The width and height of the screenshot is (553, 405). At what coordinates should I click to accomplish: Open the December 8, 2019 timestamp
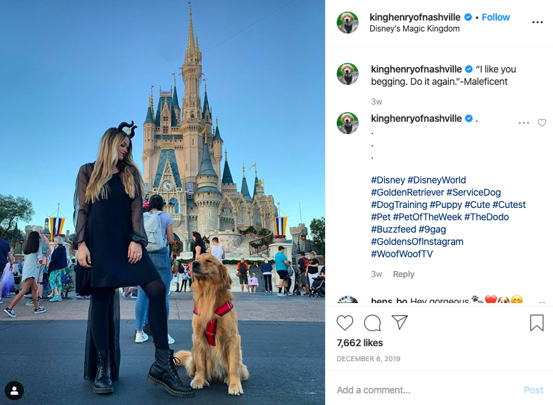368,359
